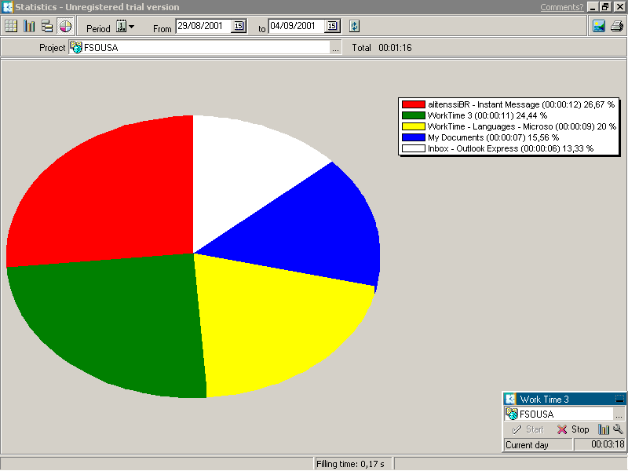Toggle the pie chart view button
This screenshot has height=471, width=628.
(x=65, y=26)
